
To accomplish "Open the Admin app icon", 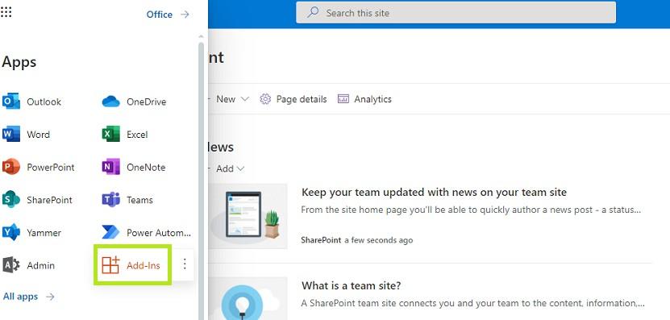I will point(11,265).
